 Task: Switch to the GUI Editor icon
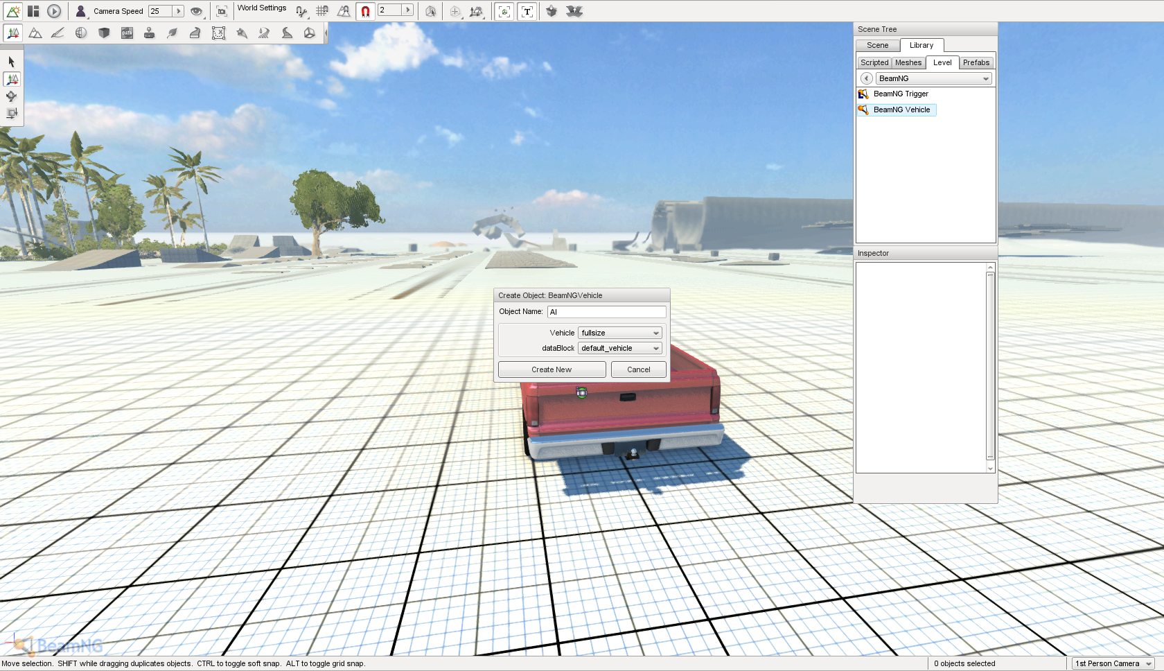pos(33,11)
